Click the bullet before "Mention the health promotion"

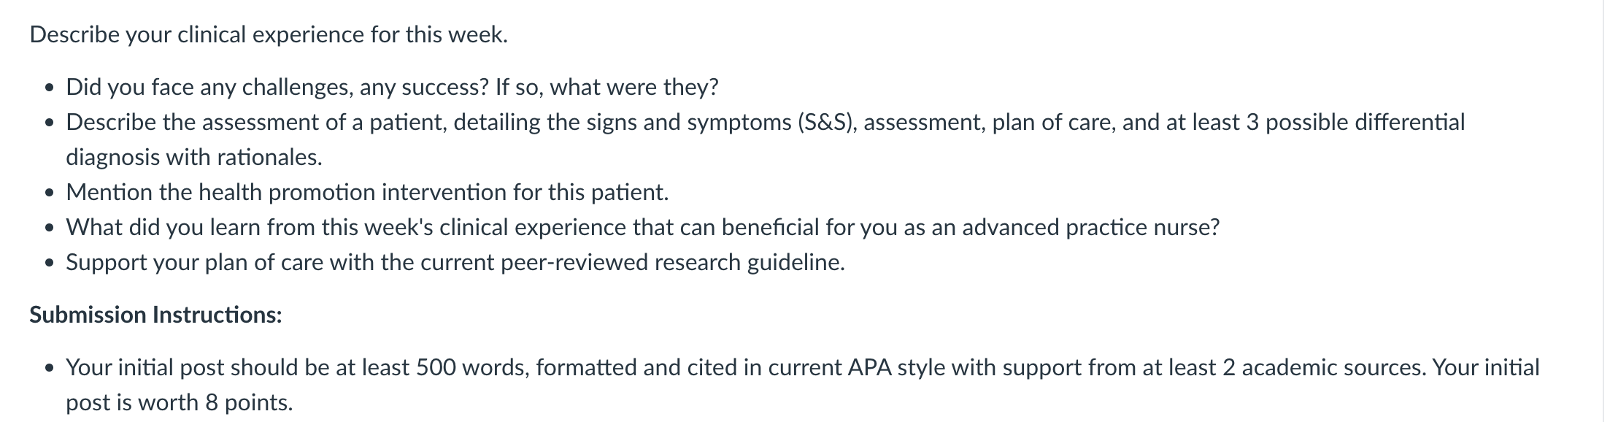pyautogui.click(x=49, y=194)
